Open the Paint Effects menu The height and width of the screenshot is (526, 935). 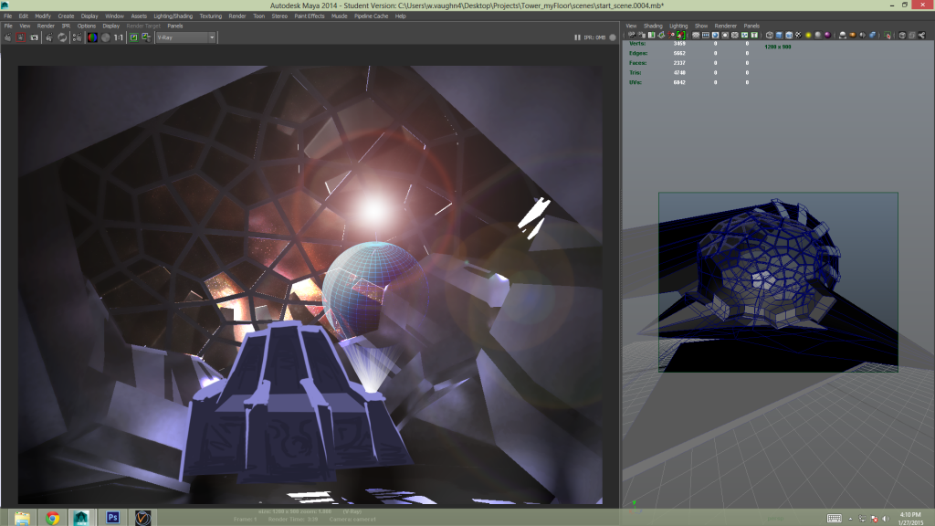point(310,16)
